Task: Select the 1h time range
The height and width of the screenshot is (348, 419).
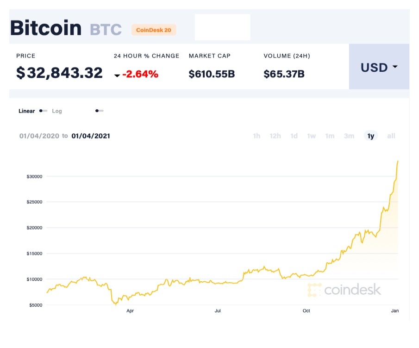Action: (256, 136)
